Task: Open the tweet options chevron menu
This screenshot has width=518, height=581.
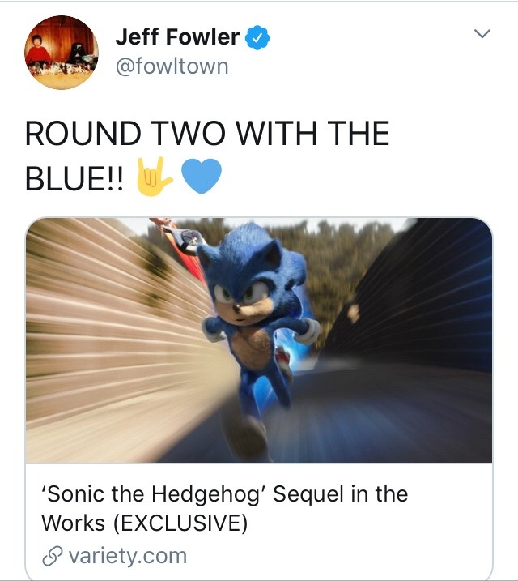Action: tap(482, 34)
